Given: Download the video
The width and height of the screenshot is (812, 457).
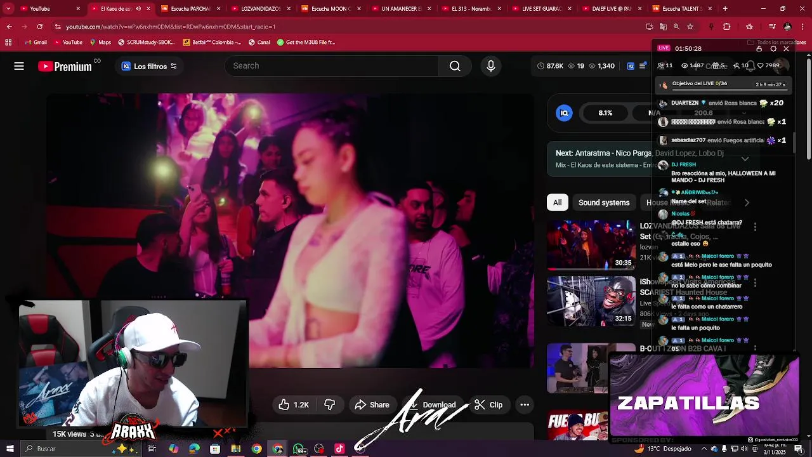Looking at the screenshot, I should (433, 405).
